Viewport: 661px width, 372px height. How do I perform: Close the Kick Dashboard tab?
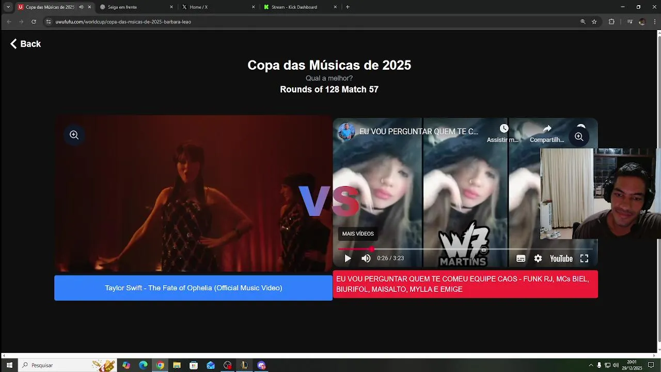335,7
